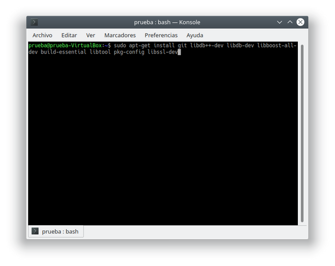Image resolution: width=335 pixels, height=266 pixels.
Task: Click 'libdb++-dev' in the command
Action: (x=207, y=46)
